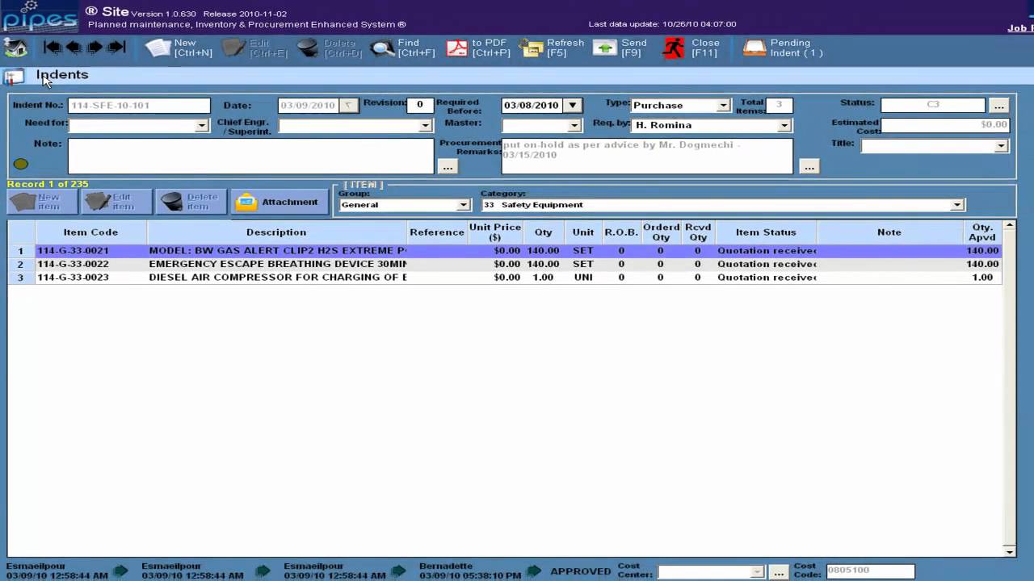The height and width of the screenshot is (581, 1034).
Task: Go to the next record
Action: [x=95, y=48]
